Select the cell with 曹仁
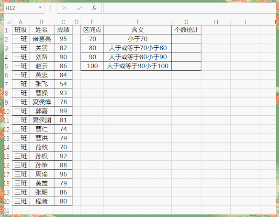Image resolution: width=279 pixels, height=217 pixels. click(42, 129)
